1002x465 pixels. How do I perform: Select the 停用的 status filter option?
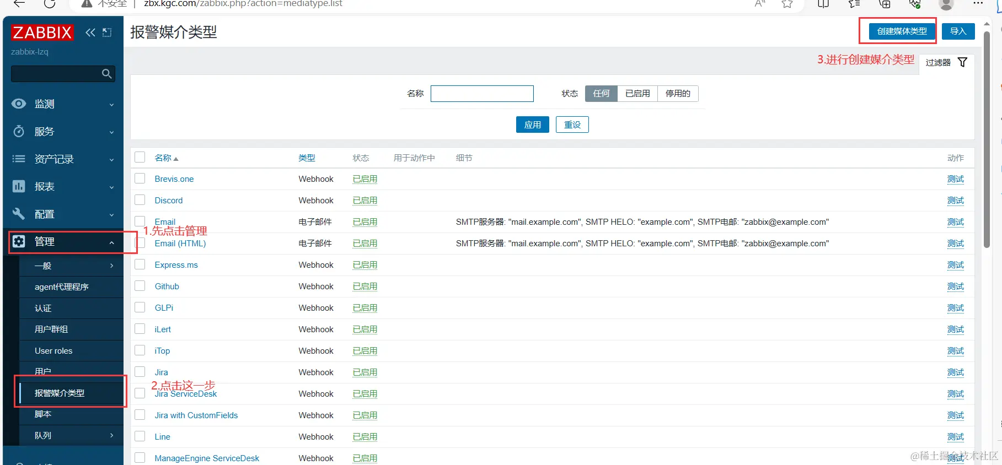pos(678,94)
